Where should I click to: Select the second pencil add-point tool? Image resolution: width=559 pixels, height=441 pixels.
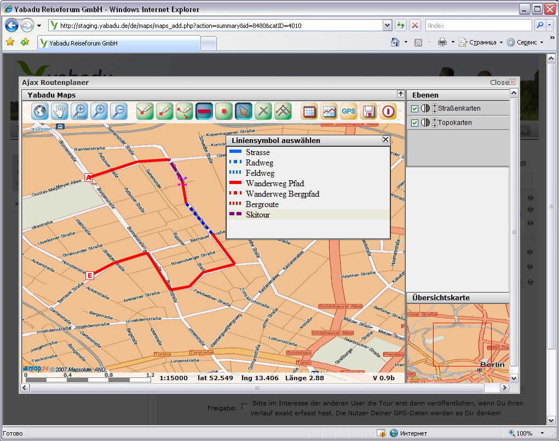pyautogui.click(x=164, y=111)
